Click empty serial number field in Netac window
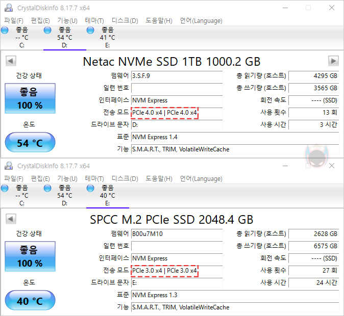The width and height of the screenshot is (344, 316). [x=177, y=88]
